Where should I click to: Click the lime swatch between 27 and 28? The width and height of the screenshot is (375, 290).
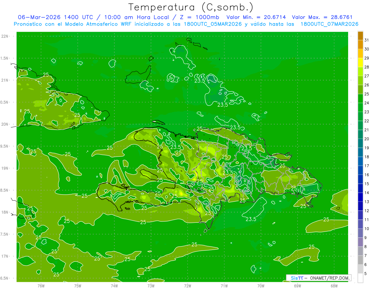click(360, 72)
